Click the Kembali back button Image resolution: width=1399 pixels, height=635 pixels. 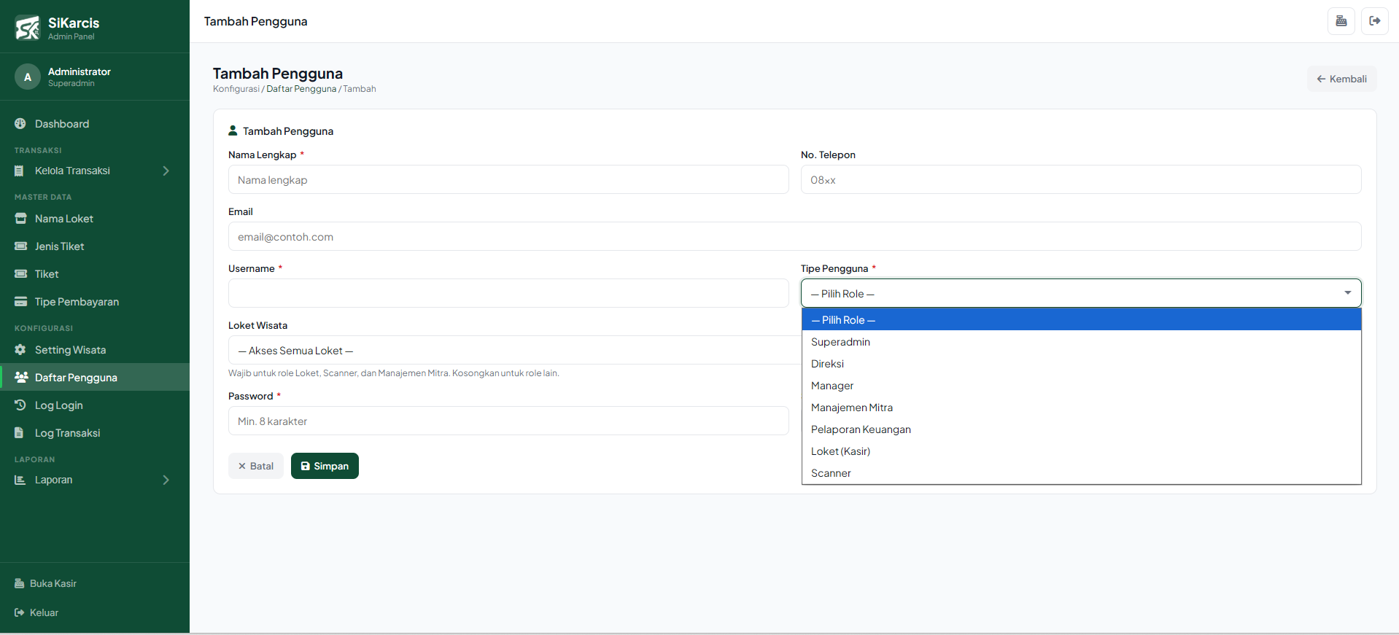(x=1341, y=79)
